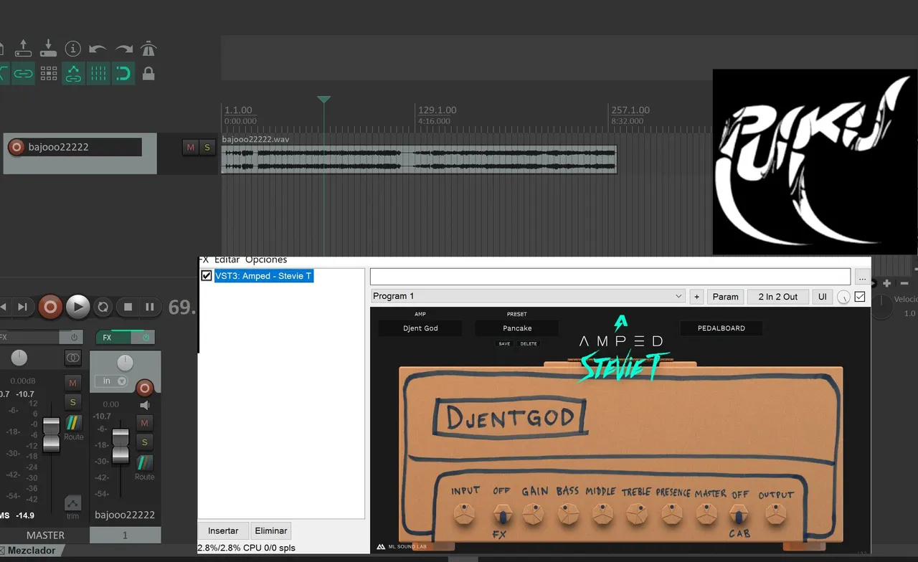
Task: Skip to project end in transport
Action: click(22, 307)
